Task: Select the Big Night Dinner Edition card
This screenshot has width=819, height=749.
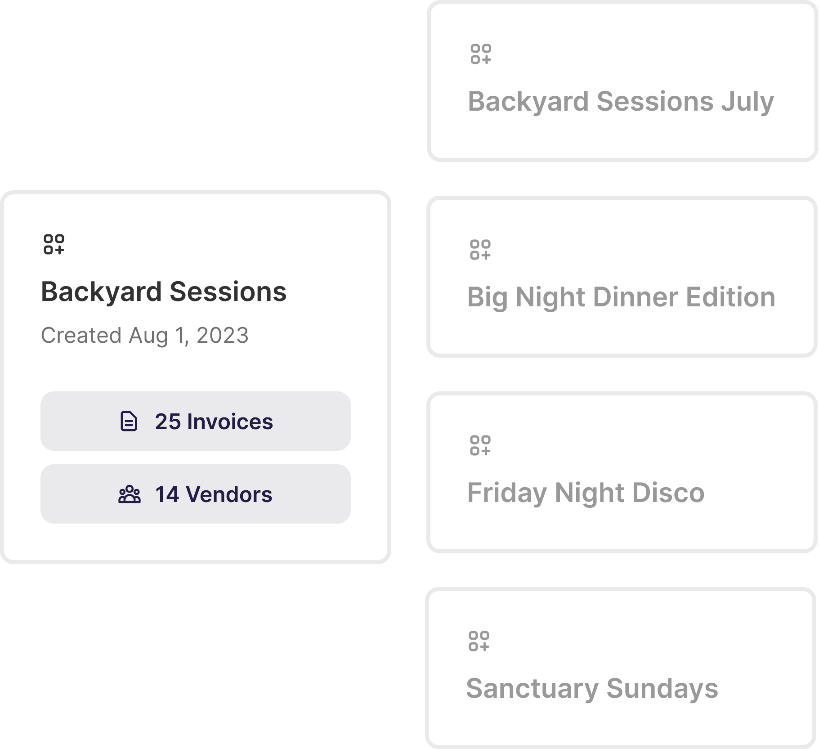Action: (622, 277)
